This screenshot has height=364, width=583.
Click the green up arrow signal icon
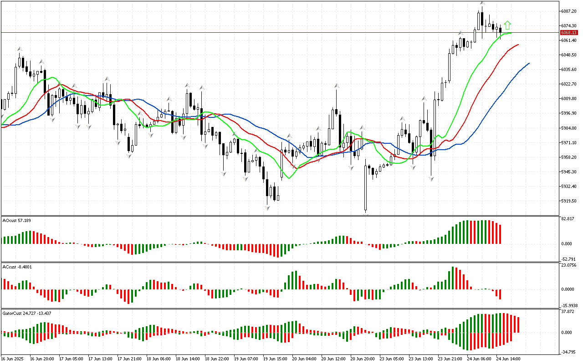click(x=508, y=25)
